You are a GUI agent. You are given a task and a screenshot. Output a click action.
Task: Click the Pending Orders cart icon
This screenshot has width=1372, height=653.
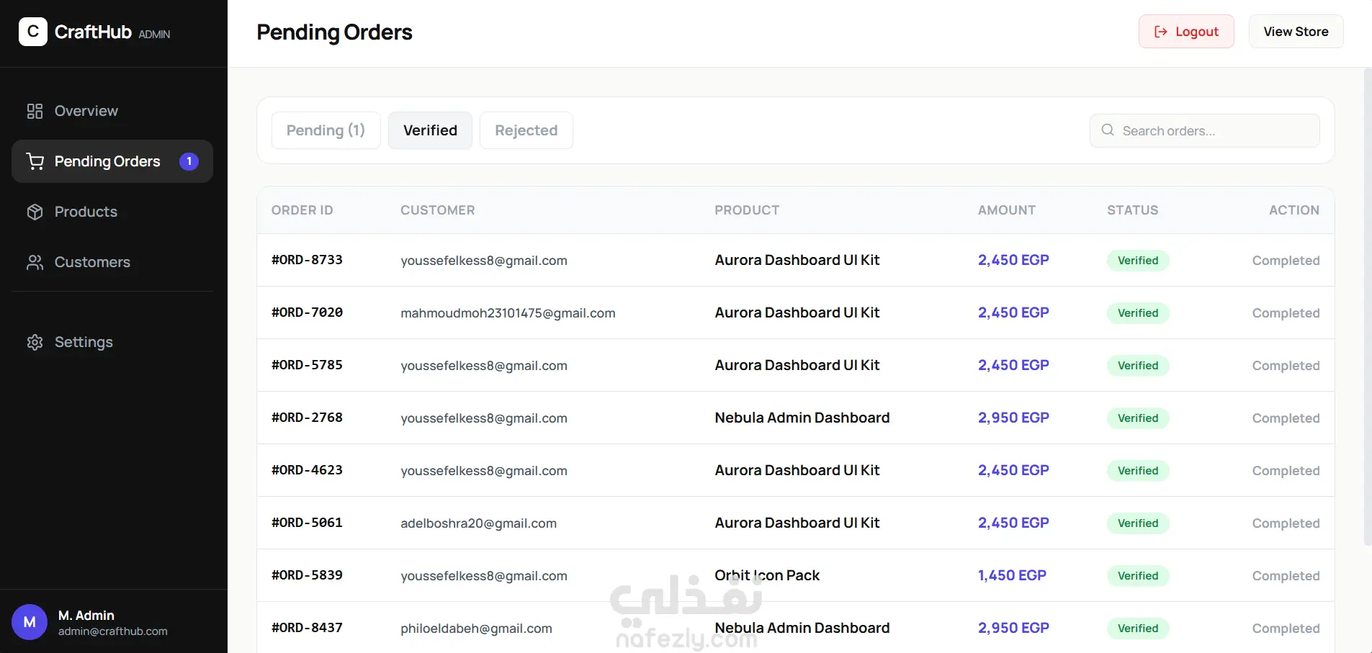tap(35, 161)
